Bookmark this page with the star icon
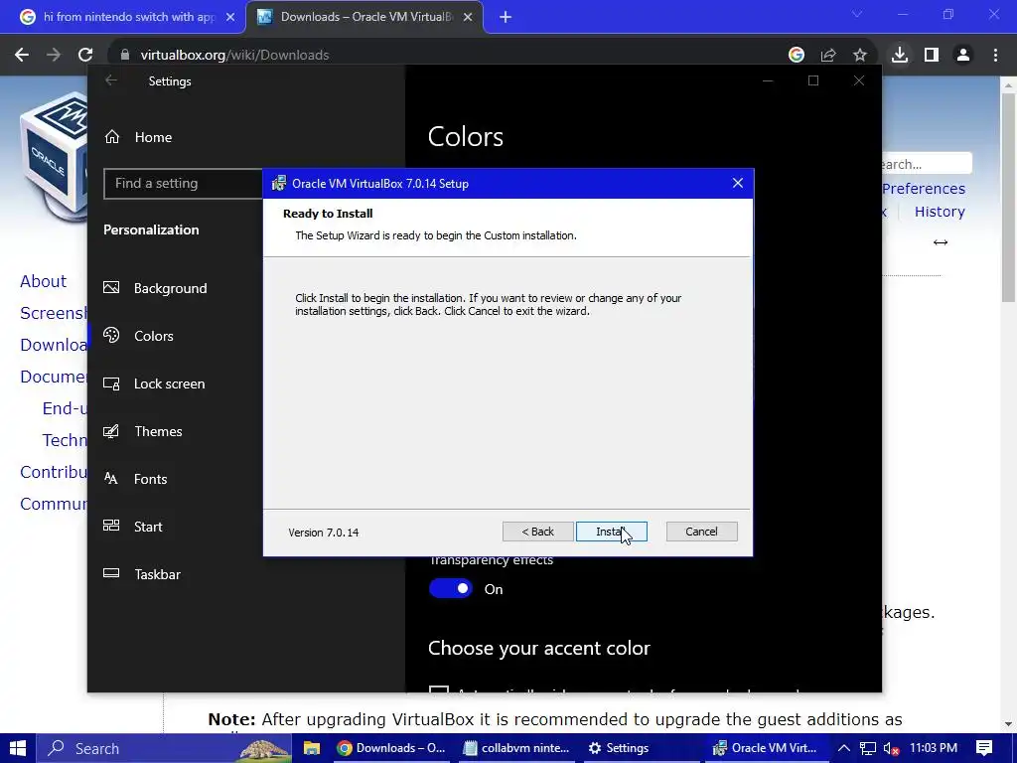This screenshot has height=763, width=1017. (x=860, y=56)
